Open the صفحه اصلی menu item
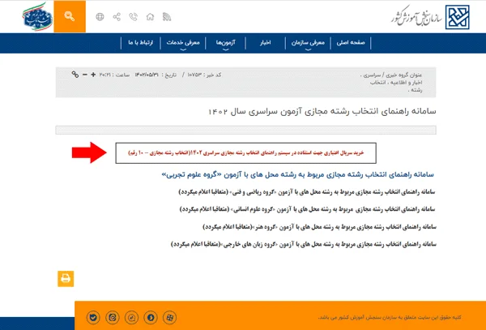The height and width of the screenshot is (330, 486). pos(351,42)
